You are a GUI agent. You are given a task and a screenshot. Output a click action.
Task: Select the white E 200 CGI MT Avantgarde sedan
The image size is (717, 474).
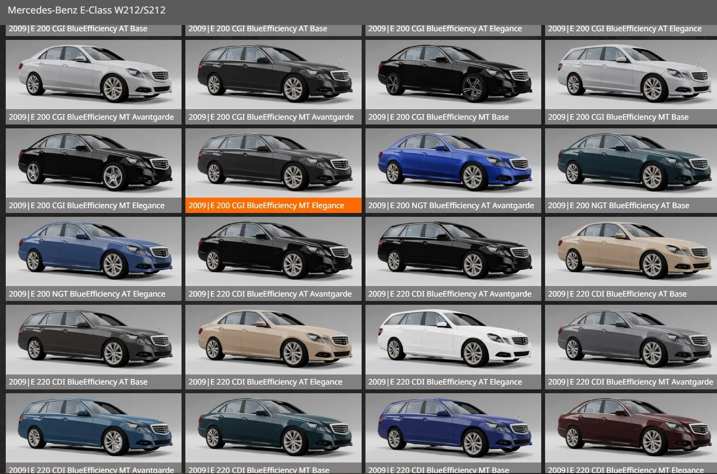[94, 82]
